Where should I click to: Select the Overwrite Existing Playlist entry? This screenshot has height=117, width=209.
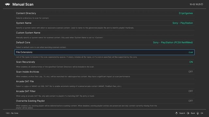[104, 101]
